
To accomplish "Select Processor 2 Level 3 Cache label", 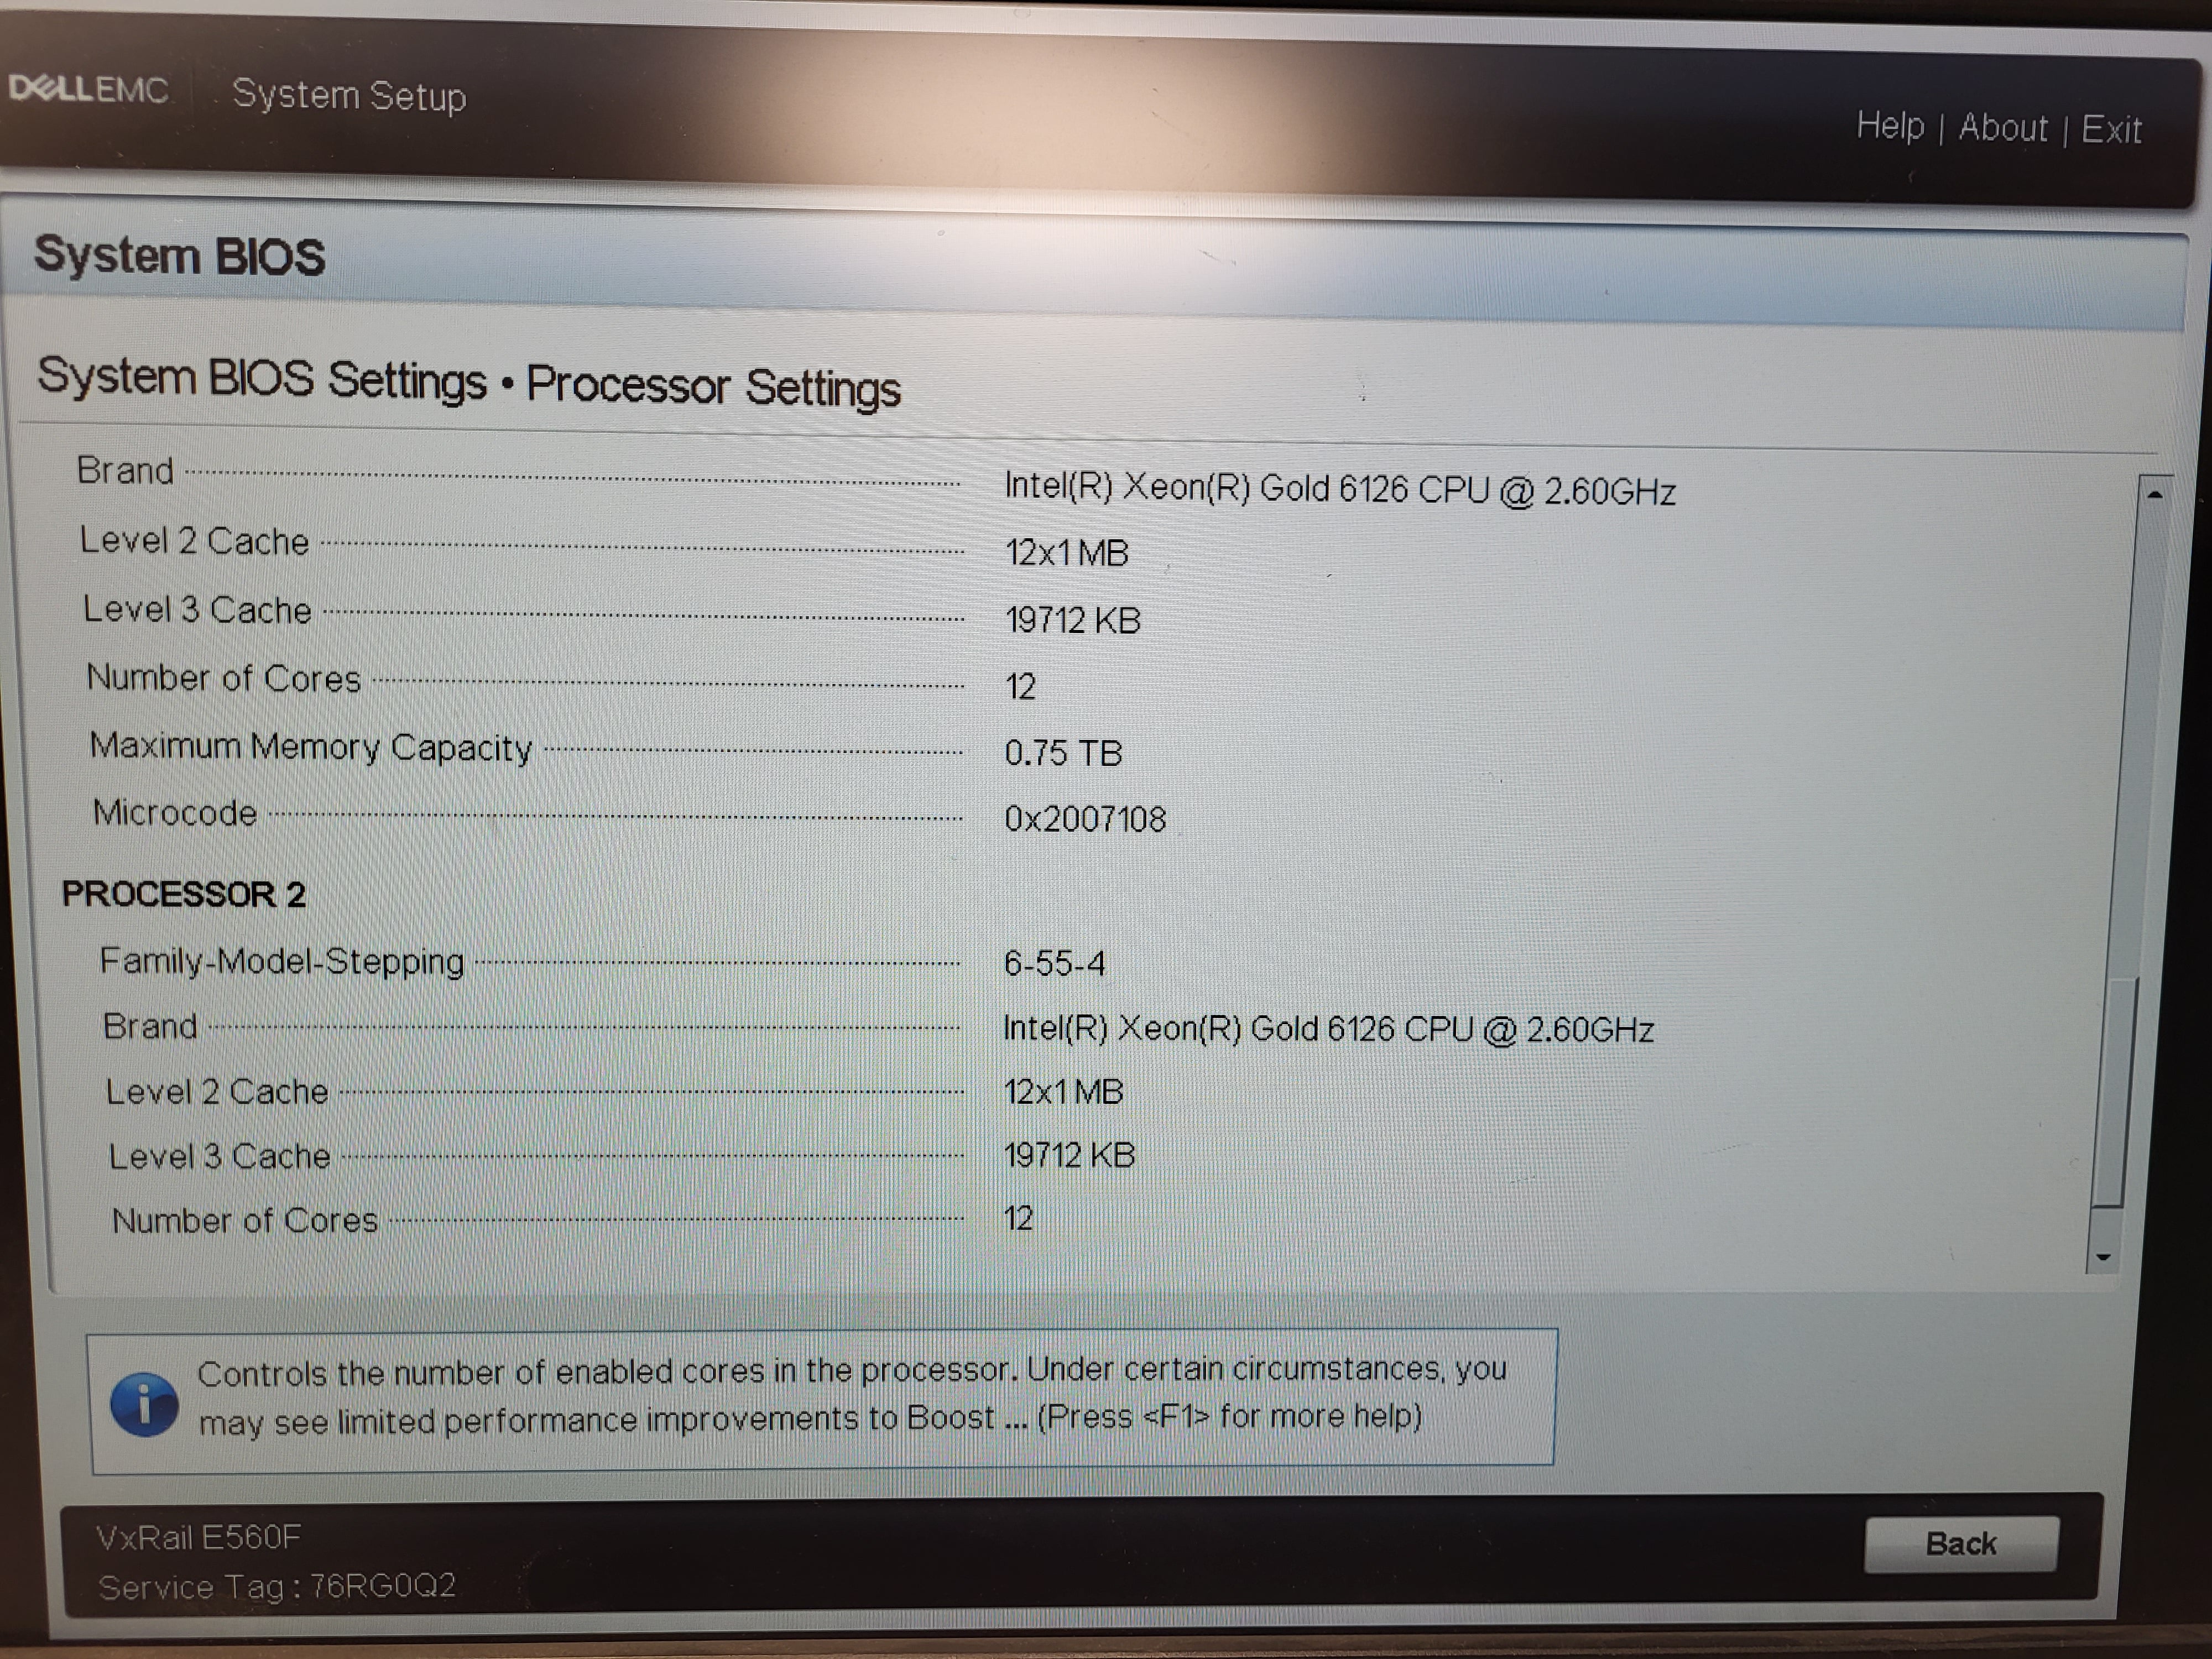I will (219, 1156).
